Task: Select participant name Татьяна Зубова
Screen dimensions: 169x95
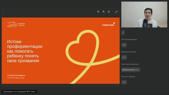Action: pyautogui.click(x=128, y=77)
